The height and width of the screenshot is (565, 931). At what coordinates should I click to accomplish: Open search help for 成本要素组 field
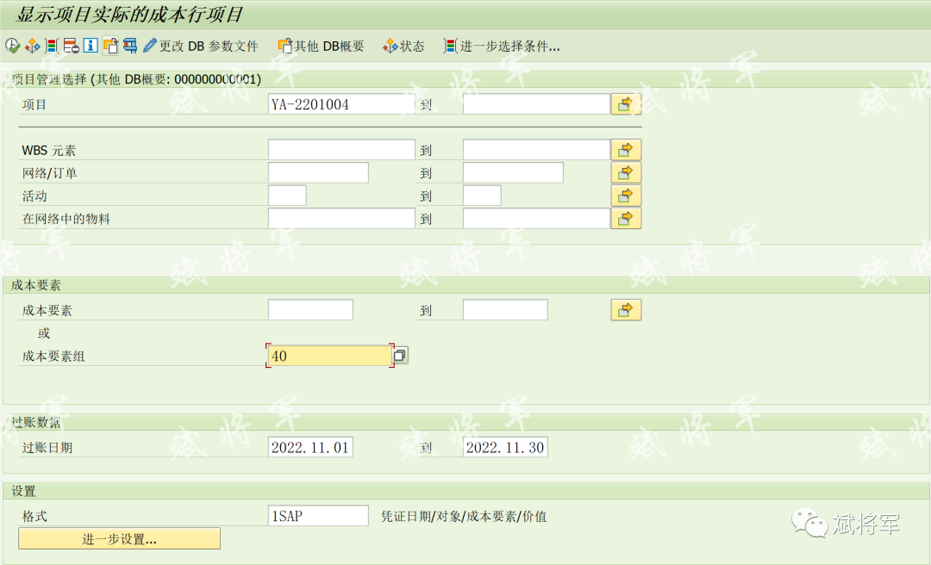coord(400,356)
